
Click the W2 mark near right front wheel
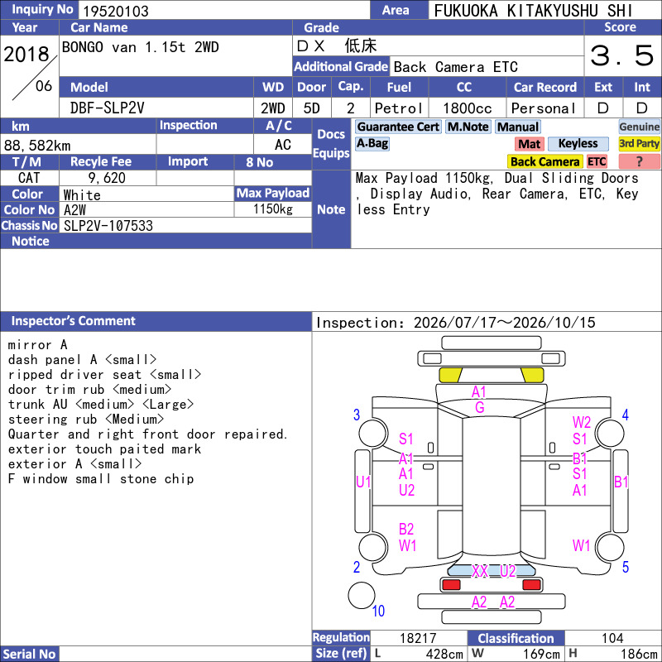point(581,422)
